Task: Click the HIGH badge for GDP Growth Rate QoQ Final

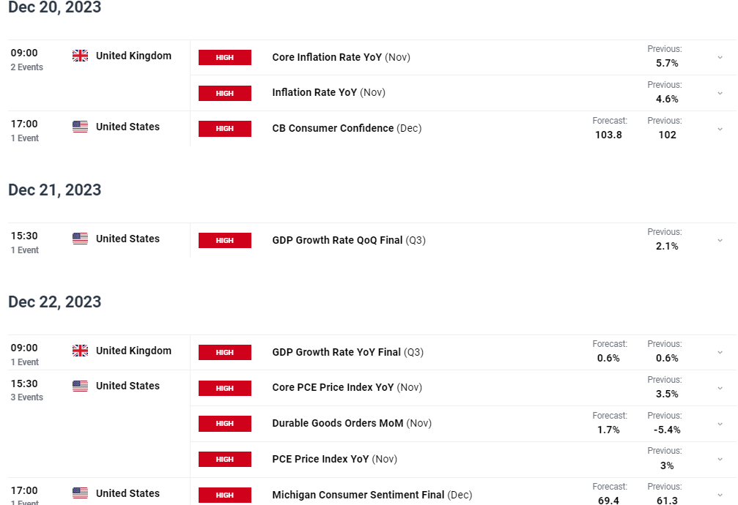Action: coord(224,240)
